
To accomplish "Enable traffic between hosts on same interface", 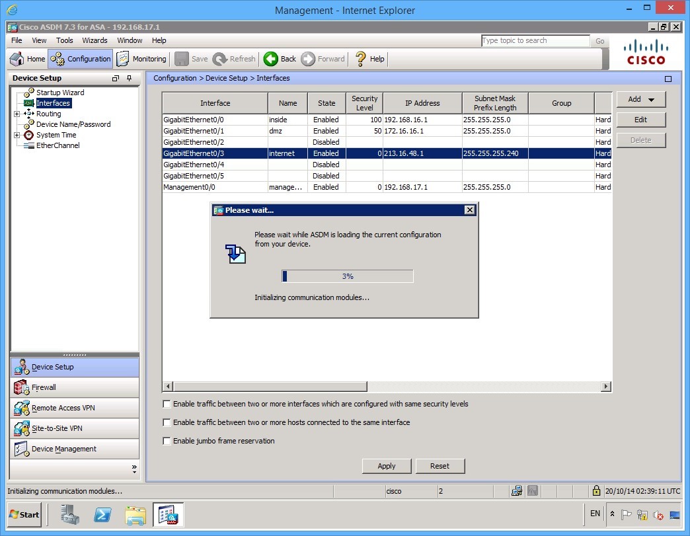I will coord(167,422).
